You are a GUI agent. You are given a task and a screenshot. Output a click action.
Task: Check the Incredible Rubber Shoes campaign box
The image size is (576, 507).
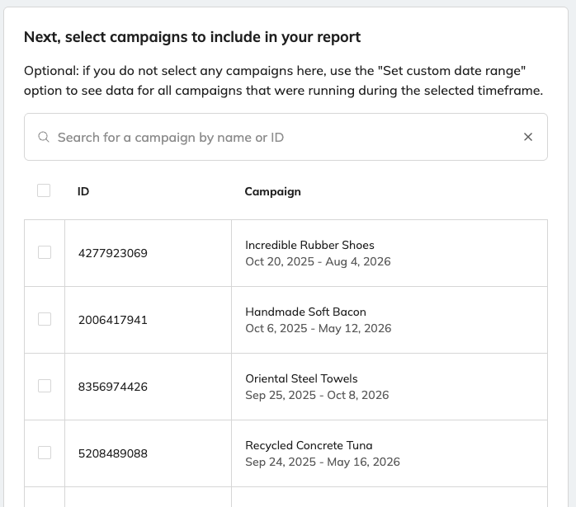45,252
